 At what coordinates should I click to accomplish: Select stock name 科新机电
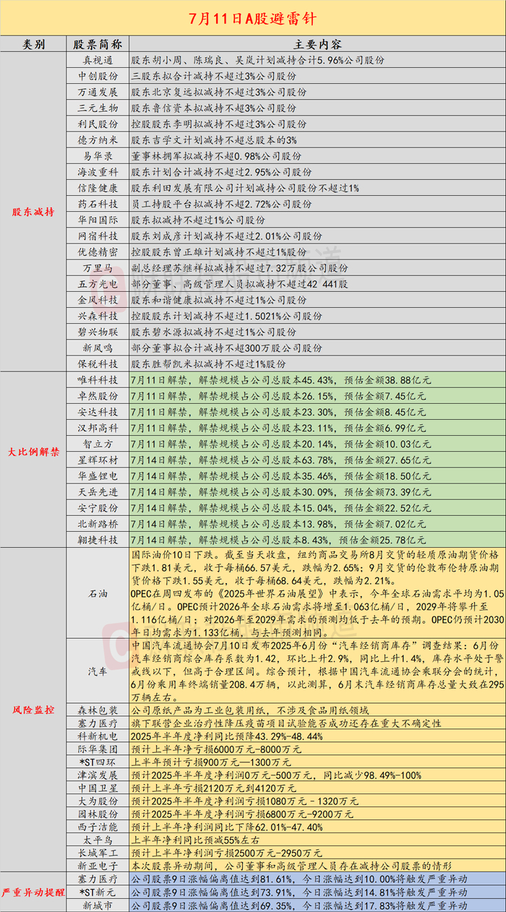tap(98, 735)
